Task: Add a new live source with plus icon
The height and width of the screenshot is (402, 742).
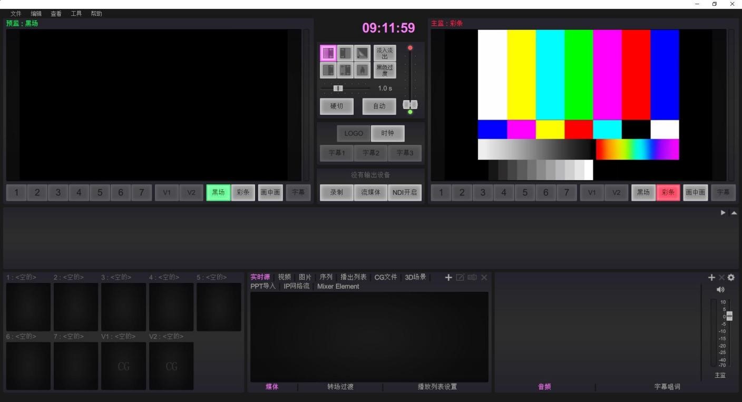Action: 448,277
